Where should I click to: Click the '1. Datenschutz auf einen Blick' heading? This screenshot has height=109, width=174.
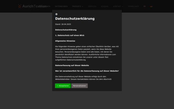(x=70, y=35)
